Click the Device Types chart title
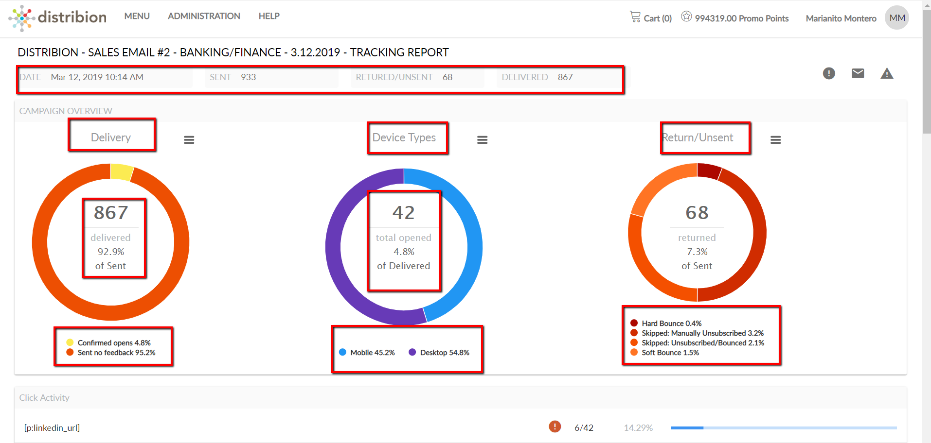931x443 pixels. click(404, 137)
